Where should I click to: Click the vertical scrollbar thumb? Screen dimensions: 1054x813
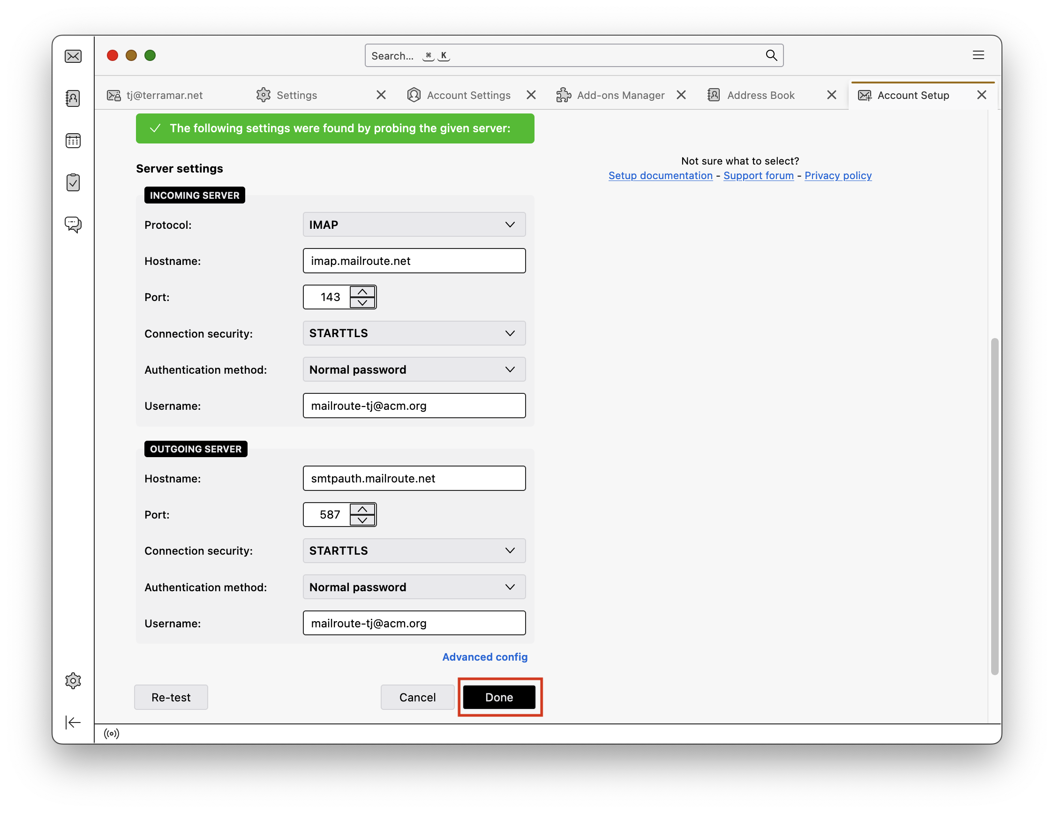994,507
